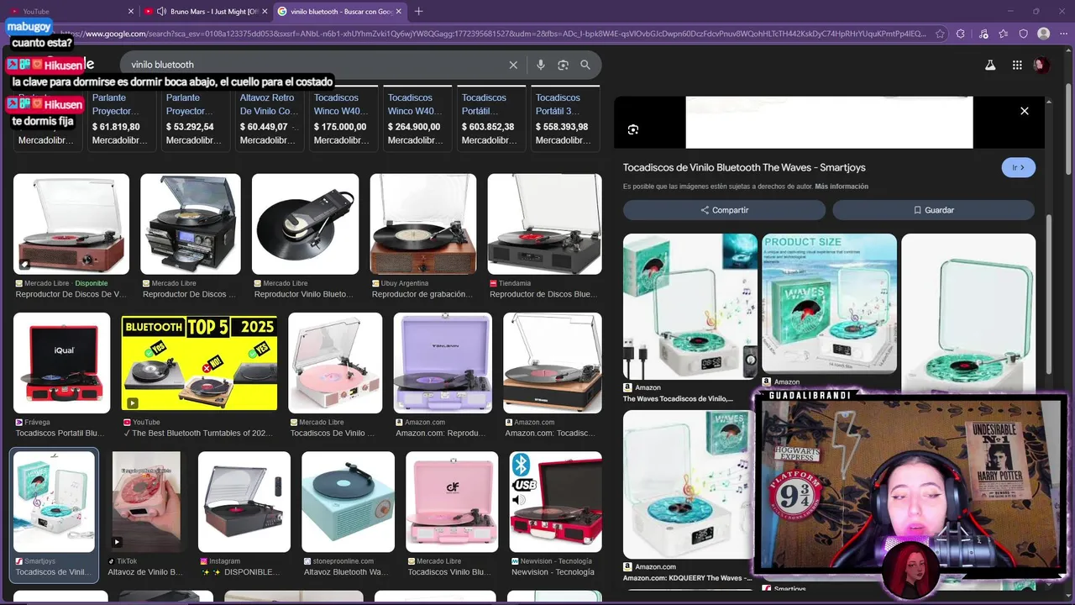Open the PRODUCT SIZE Waves Amazon image
This screenshot has height=605, width=1075.
coord(829,303)
